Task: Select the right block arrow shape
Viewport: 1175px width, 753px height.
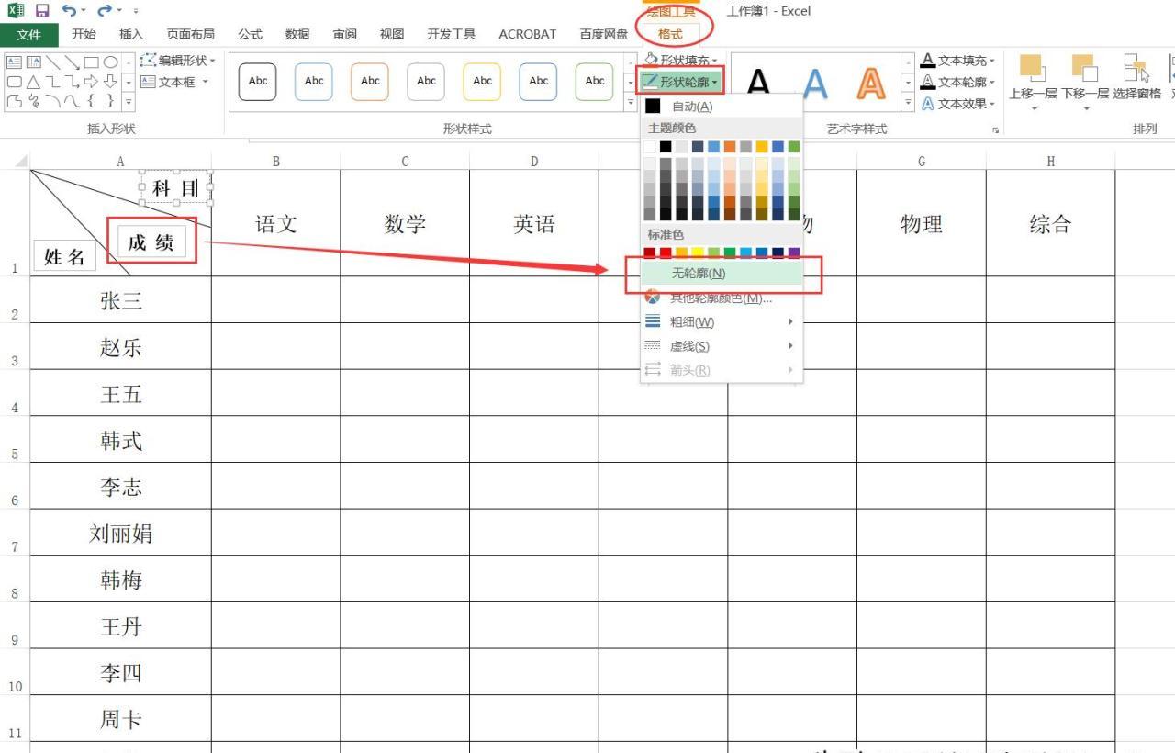Action: (92, 82)
